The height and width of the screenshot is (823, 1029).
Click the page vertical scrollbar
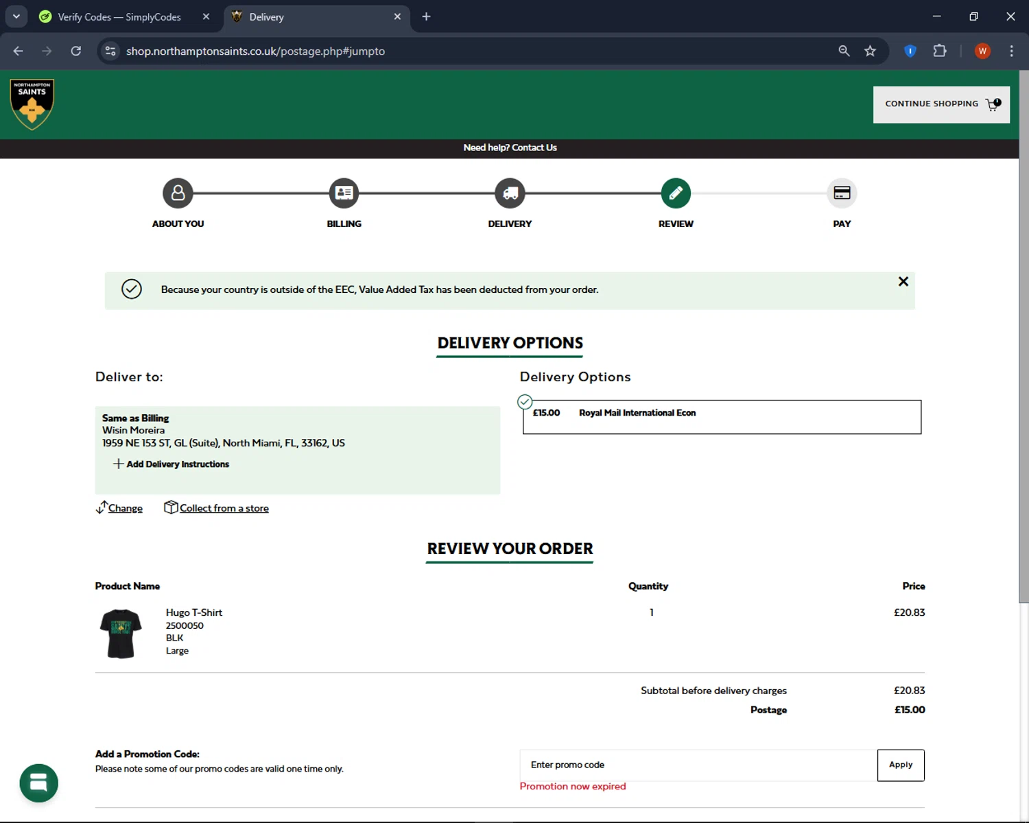click(x=1024, y=336)
